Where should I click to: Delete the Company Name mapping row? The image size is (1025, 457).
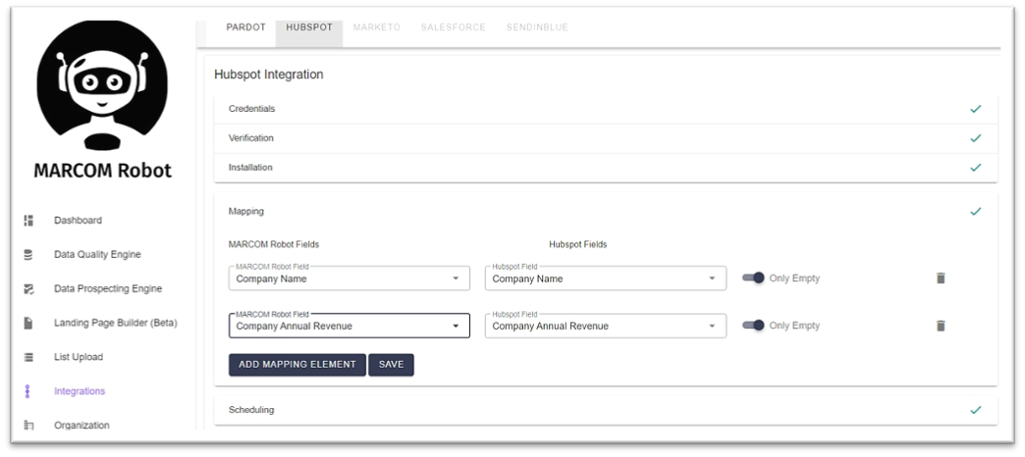(x=941, y=279)
